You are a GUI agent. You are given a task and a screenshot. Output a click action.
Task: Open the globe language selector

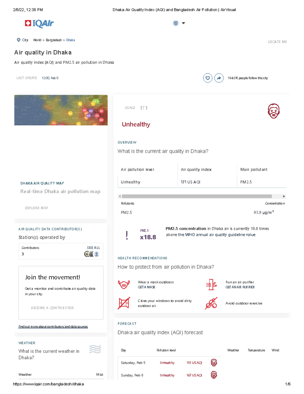tap(176, 23)
